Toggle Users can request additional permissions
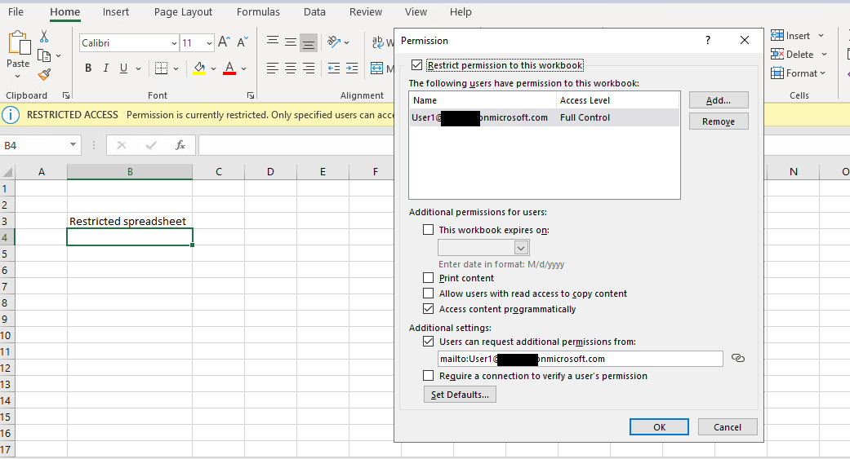 coord(428,342)
